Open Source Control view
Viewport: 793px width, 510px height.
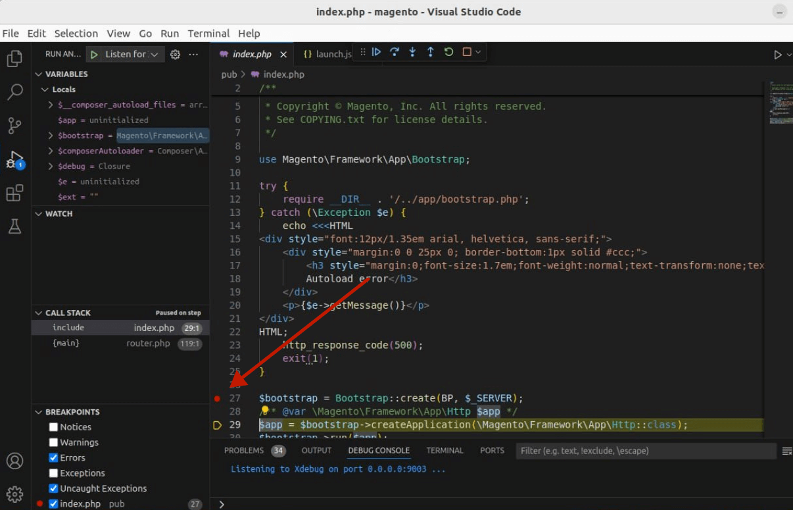(14, 126)
